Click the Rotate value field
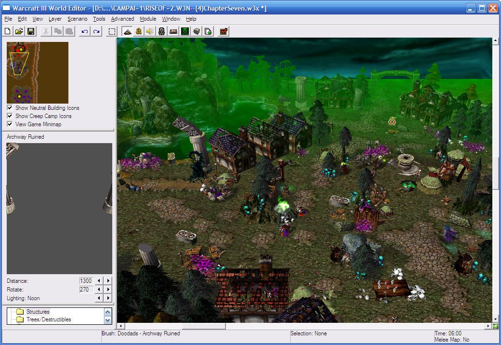 click(x=86, y=290)
